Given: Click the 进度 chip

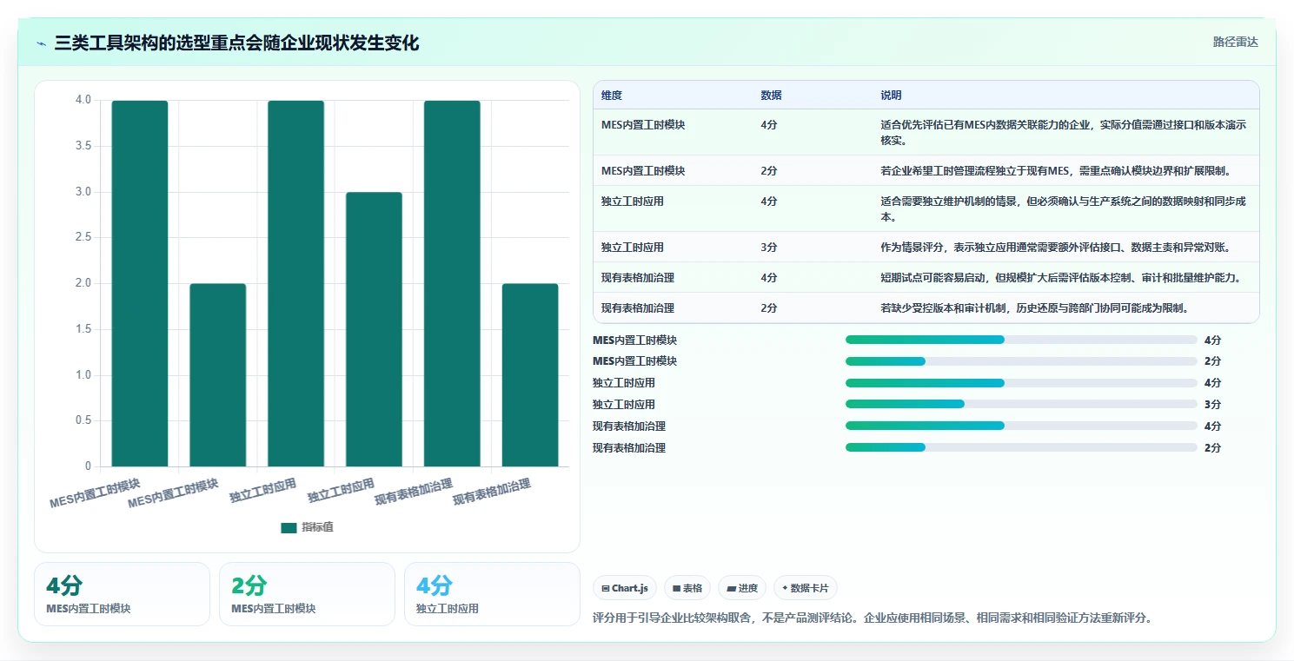Looking at the screenshot, I should tap(742, 588).
